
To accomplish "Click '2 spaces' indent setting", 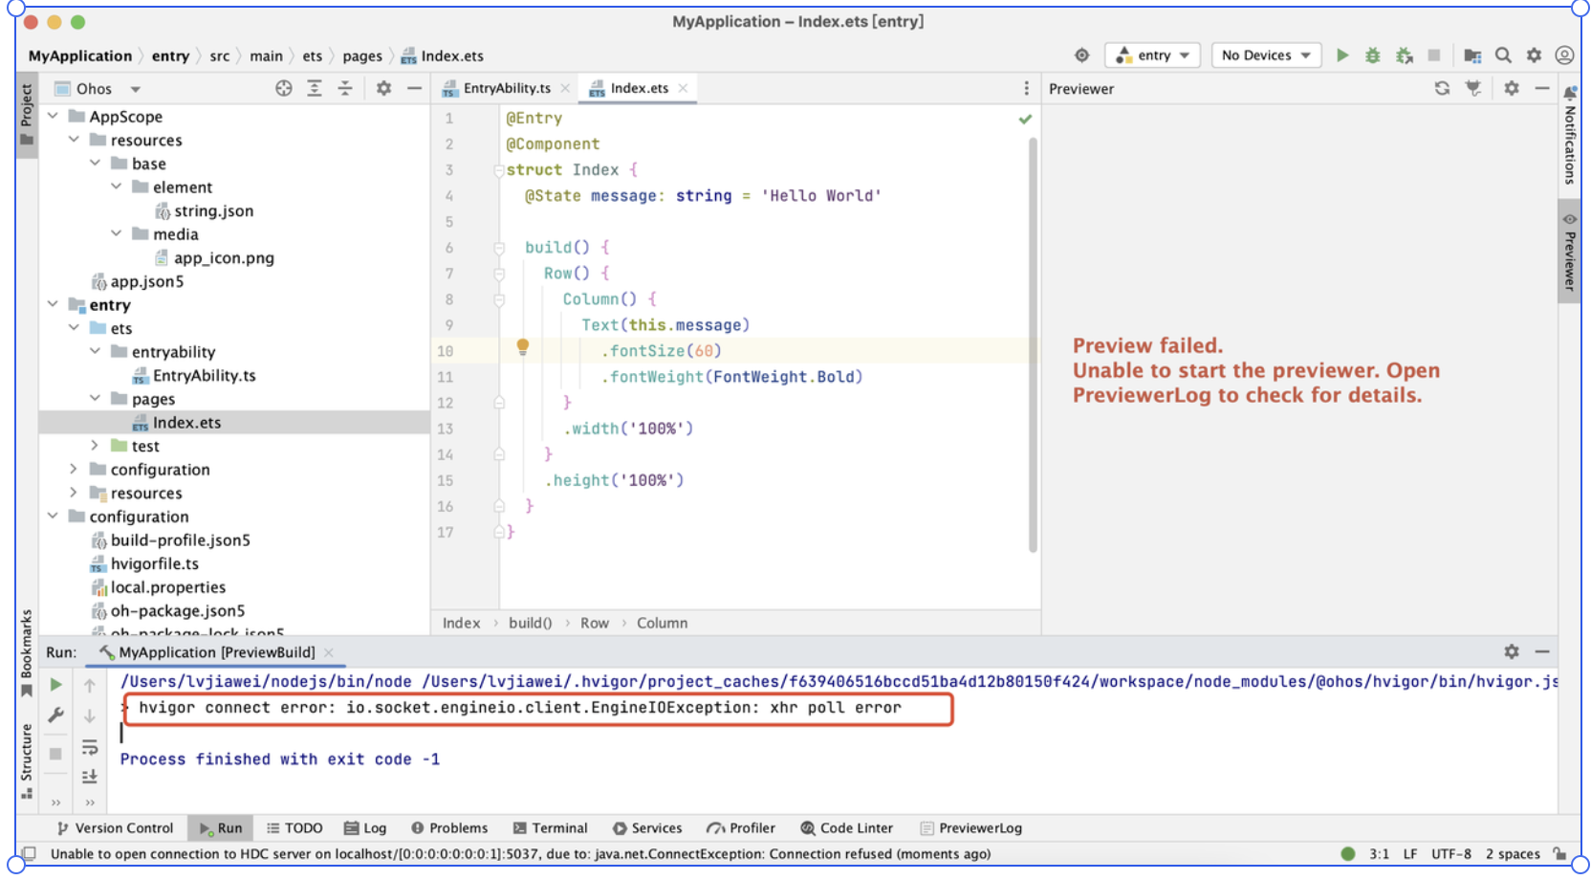I will (1513, 854).
